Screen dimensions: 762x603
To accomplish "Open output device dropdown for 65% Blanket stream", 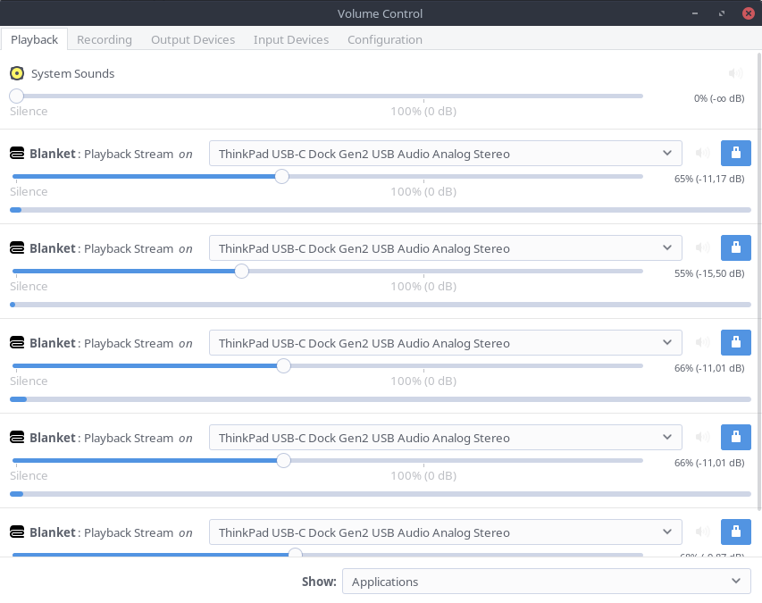I will [445, 154].
